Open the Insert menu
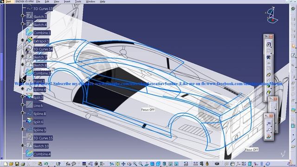The image size is (297, 167). (x=67, y=1)
